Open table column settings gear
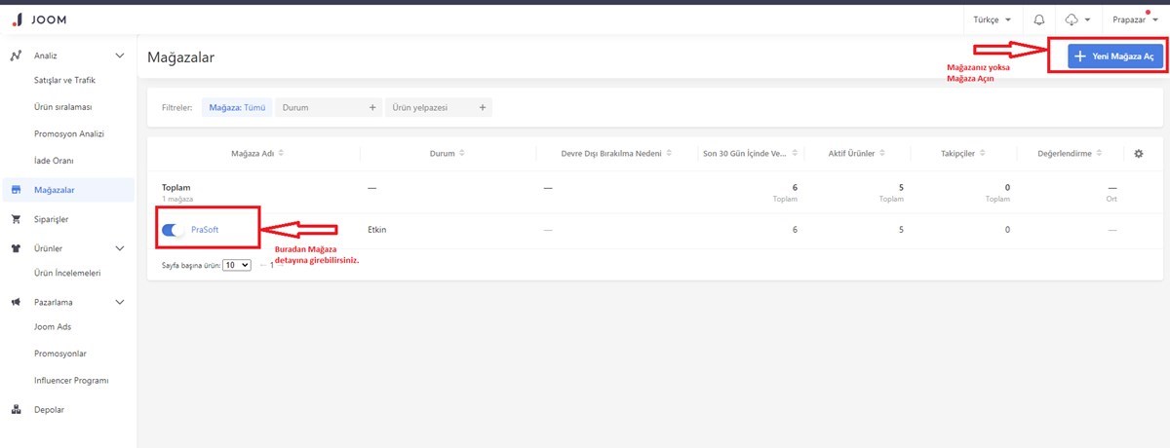Image resolution: width=1170 pixels, height=448 pixels. tap(1138, 153)
